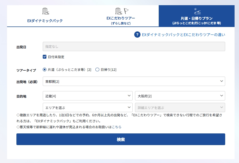Open the 大阪府[2] prefecture dropdown
Viewport: 239px width, 163px height.
pos(180,96)
